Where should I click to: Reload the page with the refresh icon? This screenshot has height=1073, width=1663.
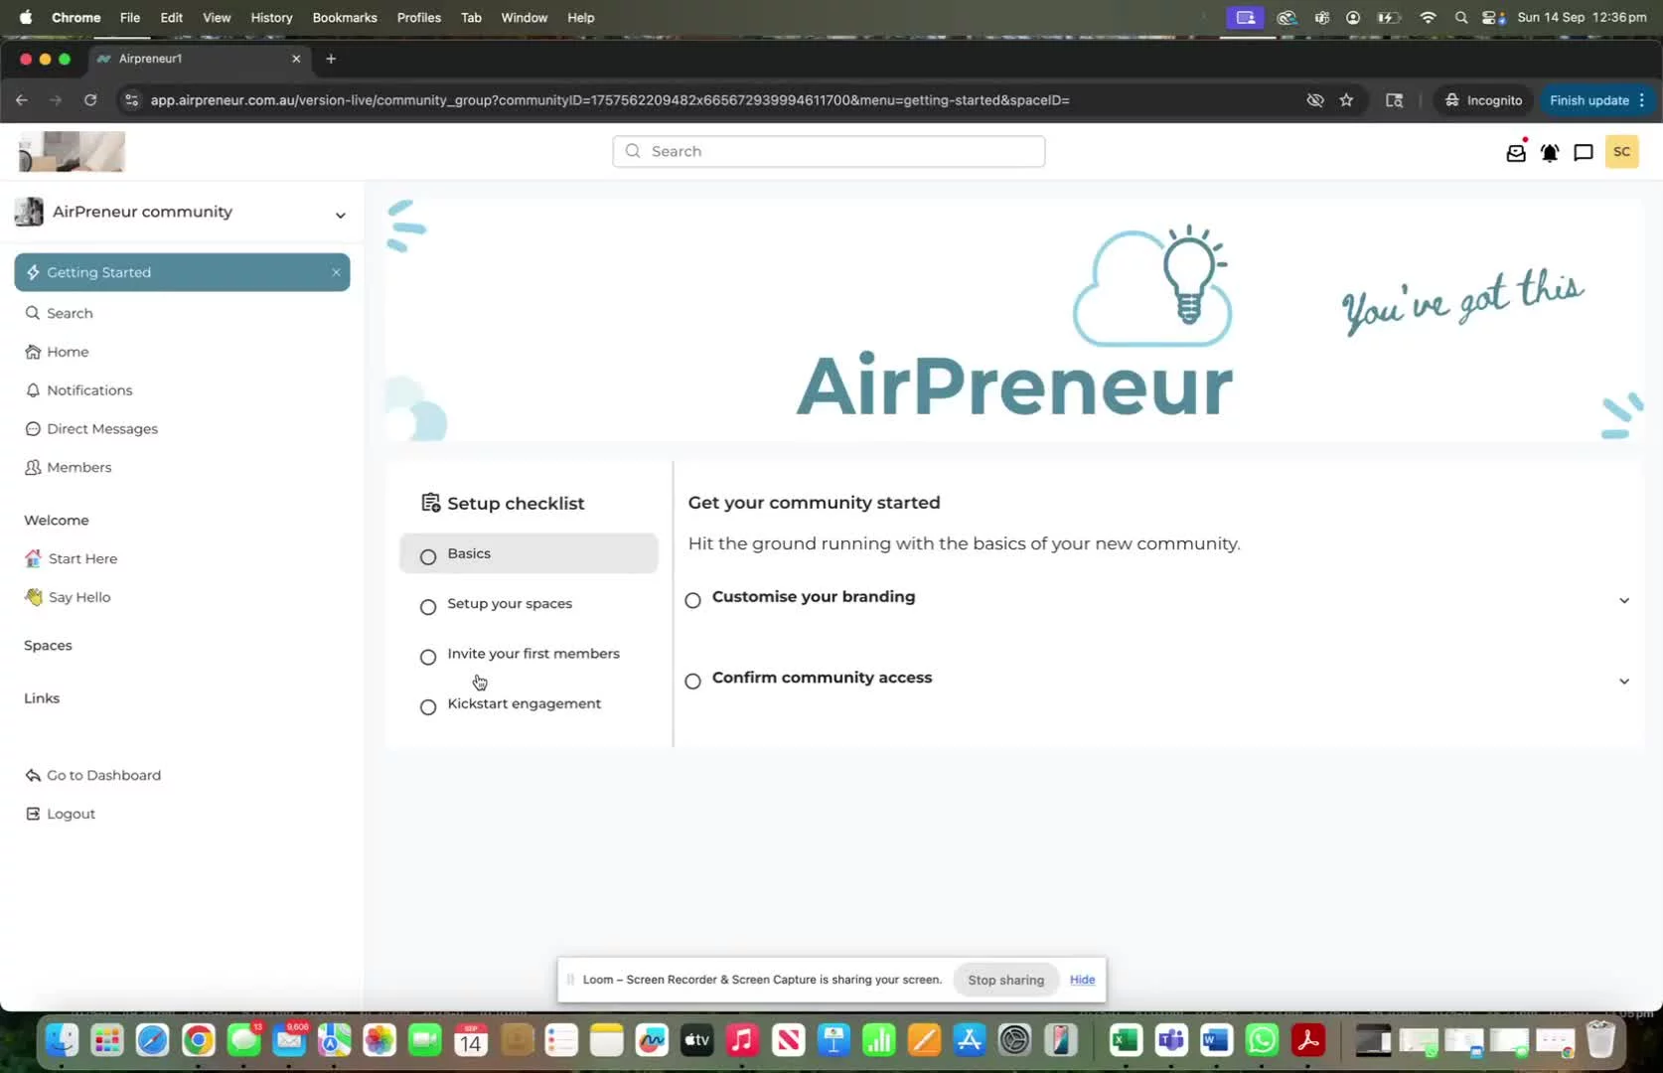[90, 100]
